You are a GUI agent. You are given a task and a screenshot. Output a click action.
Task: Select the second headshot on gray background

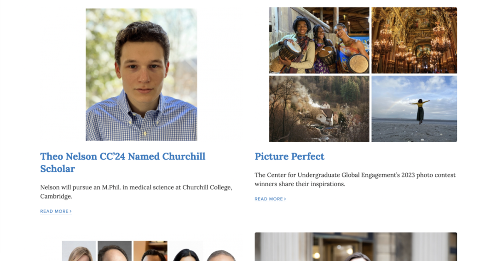click(114, 251)
